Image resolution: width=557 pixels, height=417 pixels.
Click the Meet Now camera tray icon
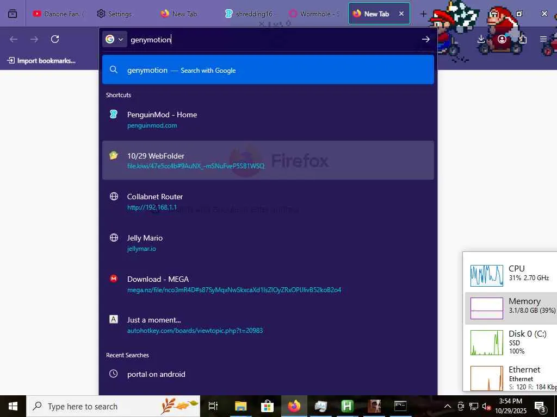click(x=461, y=406)
